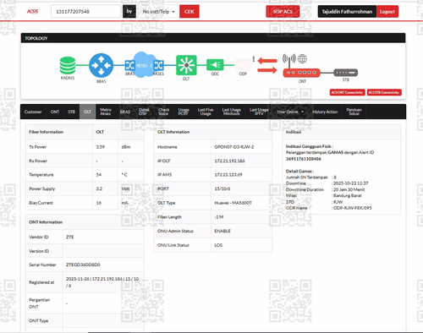
Task: Click the search number input field
Action: [x=85, y=12]
